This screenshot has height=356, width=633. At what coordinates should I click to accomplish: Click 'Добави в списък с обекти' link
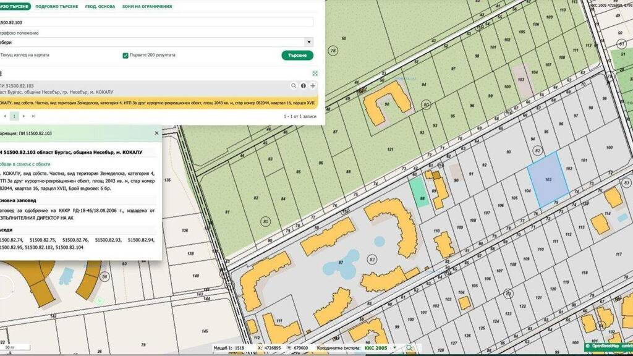pyautogui.click(x=25, y=164)
